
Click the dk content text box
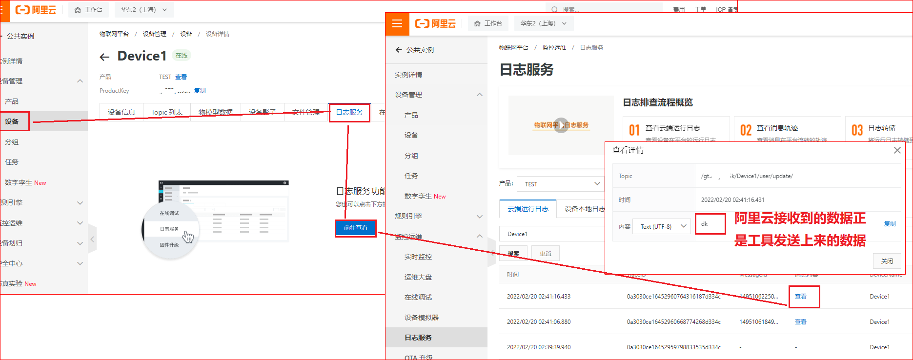pos(710,224)
